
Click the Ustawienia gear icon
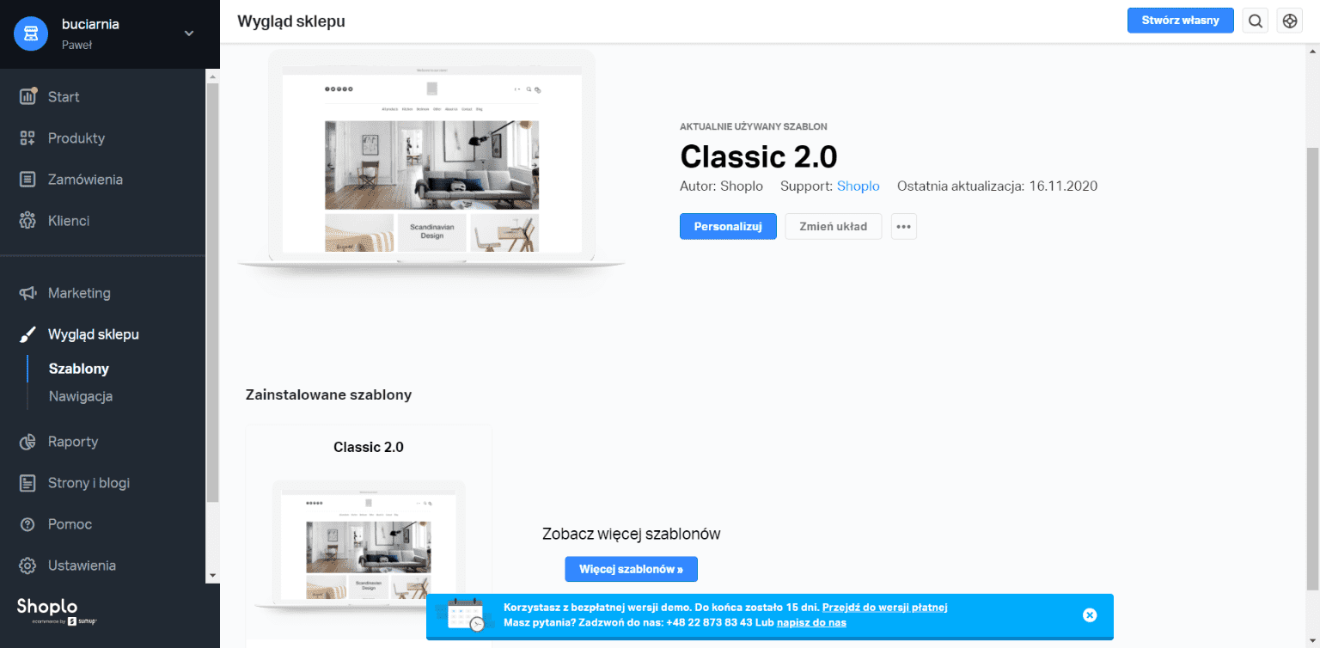(x=27, y=565)
